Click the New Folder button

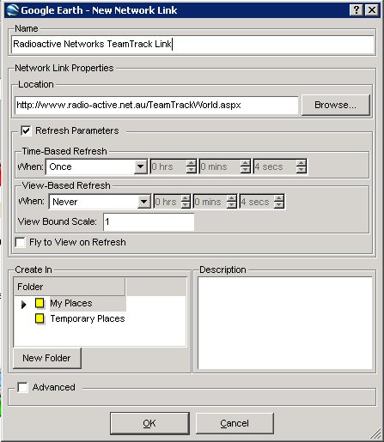(x=47, y=358)
